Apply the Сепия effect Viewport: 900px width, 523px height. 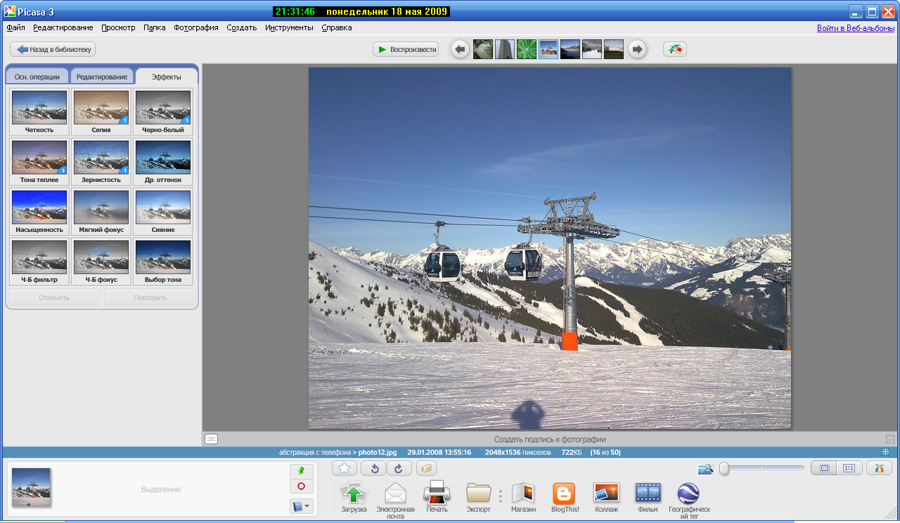tap(101, 112)
